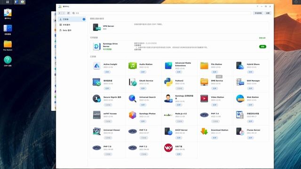Click Open button under Download Station
Image resolution: width=301 pixels, height=169 pixels.
[x=214, y=138]
